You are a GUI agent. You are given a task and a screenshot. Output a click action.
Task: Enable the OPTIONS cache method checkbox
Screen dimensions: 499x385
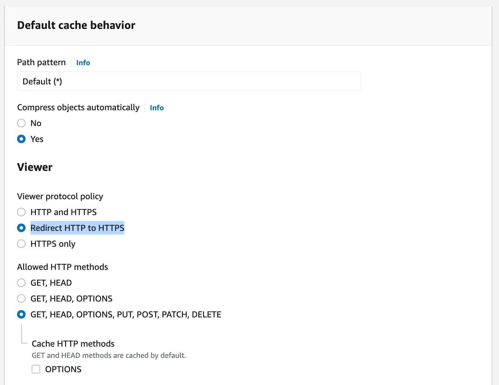(x=36, y=369)
